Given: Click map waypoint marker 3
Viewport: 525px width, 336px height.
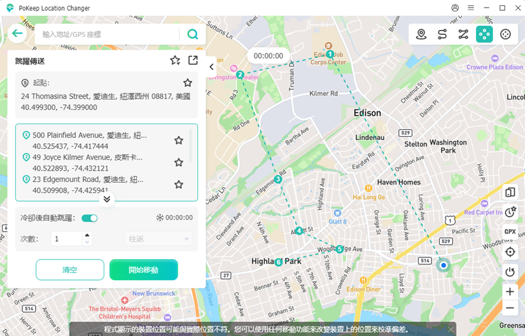Looking at the screenshot, I should click(x=277, y=179).
